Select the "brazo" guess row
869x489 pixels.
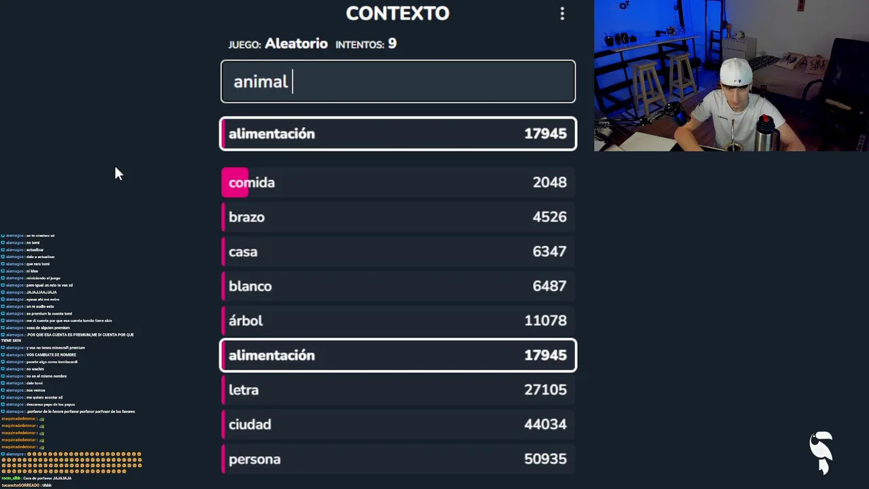tap(398, 217)
